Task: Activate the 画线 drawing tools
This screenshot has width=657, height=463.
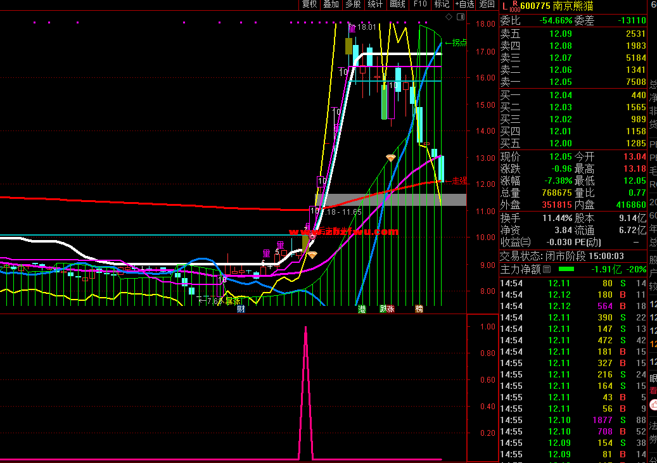Action: pyautogui.click(x=397, y=4)
